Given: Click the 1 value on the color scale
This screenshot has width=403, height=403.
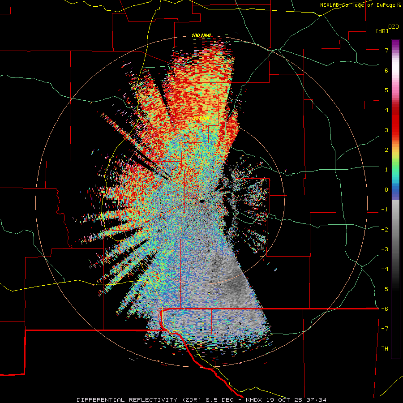Looking at the screenshot, I should point(386,170).
